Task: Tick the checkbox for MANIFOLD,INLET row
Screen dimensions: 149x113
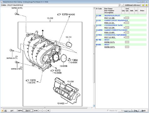Action: (x=97, y=18)
